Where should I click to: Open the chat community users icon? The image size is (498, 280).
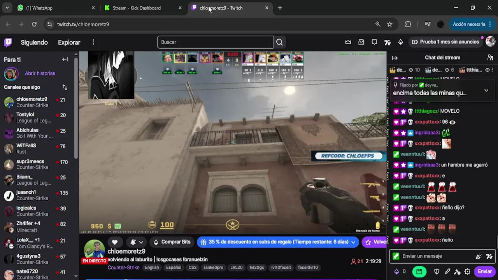[490, 58]
